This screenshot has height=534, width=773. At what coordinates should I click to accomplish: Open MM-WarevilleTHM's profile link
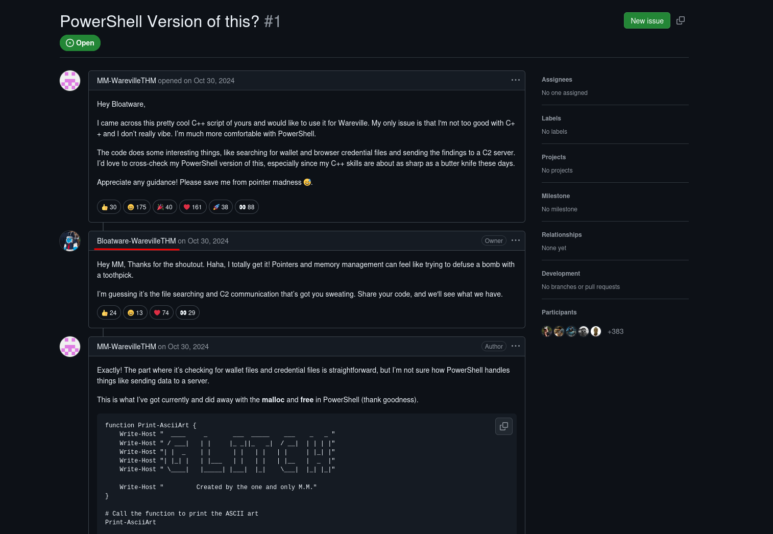click(126, 81)
